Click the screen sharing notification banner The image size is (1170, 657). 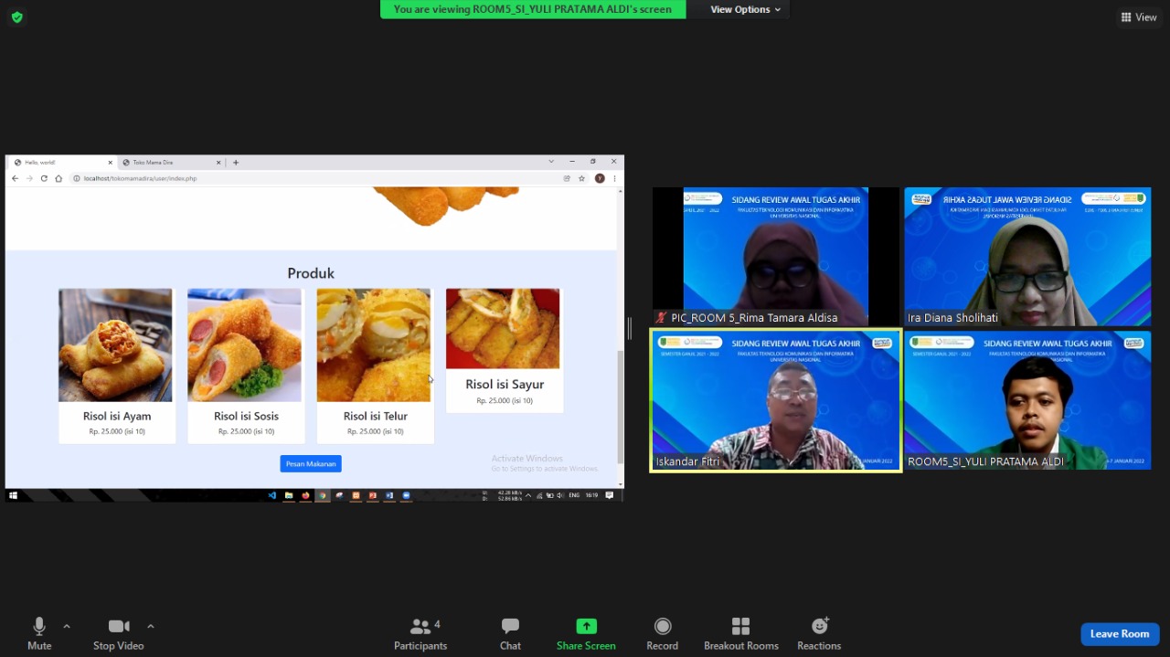532,9
